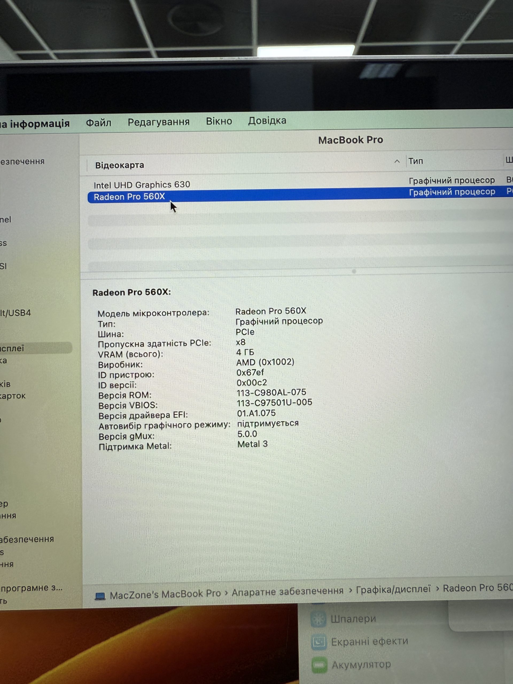The height and width of the screenshot is (684, 513).
Task: Open the Редагування menu
Action: [159, 122]
